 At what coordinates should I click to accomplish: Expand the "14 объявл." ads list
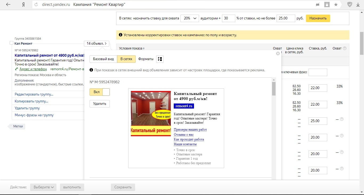pyautogui.click(x=96, y=43)
